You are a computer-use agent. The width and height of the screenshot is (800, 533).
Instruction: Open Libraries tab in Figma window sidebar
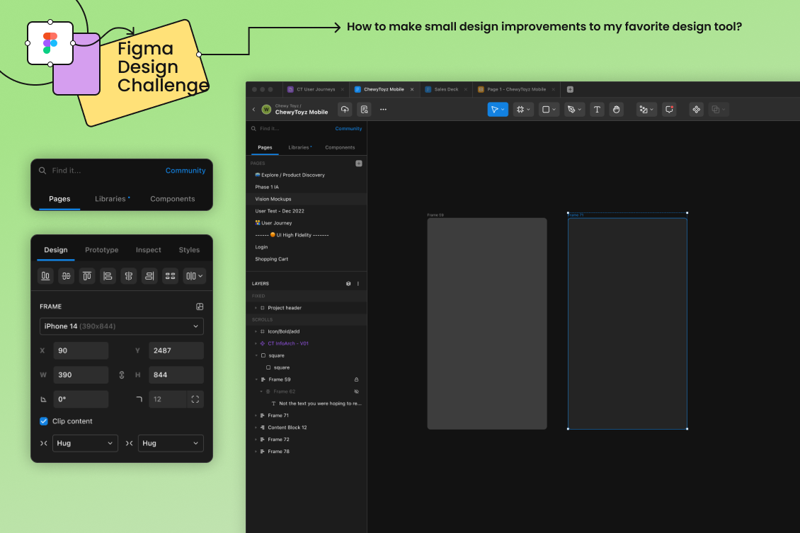click(299, 147)
